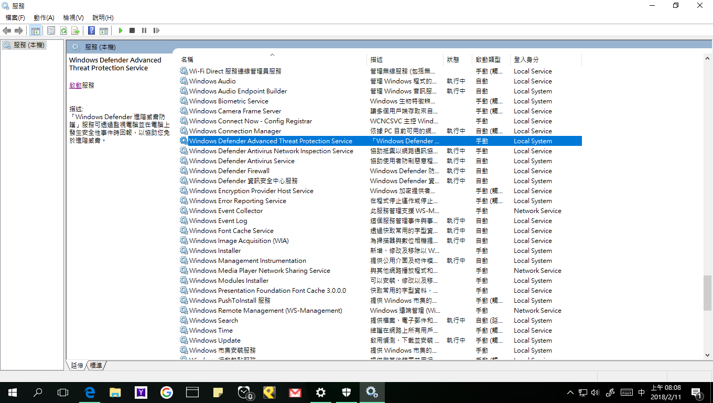The image size is (713, 403).
Task: Select Windows Camera Frame Server row
Action: coord(380,111)
